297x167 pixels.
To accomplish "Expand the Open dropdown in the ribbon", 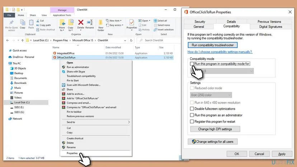I will pyautogui.click(x=150, y=21).
